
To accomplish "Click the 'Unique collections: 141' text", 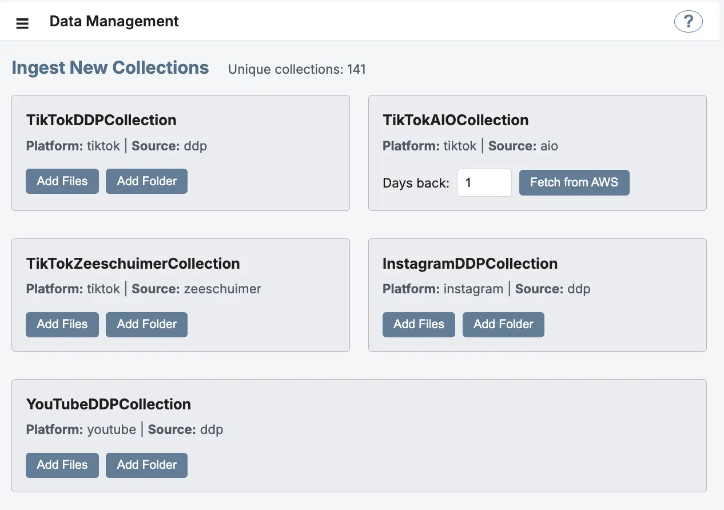I will pos(297,70).
